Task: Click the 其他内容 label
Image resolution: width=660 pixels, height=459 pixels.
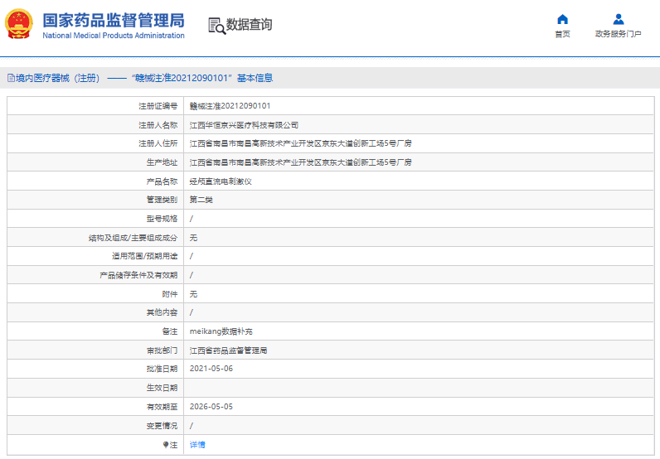Action: 162,312
